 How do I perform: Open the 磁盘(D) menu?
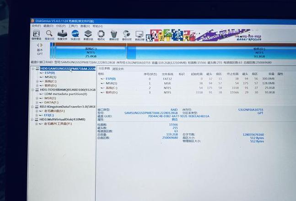[48, 26]
